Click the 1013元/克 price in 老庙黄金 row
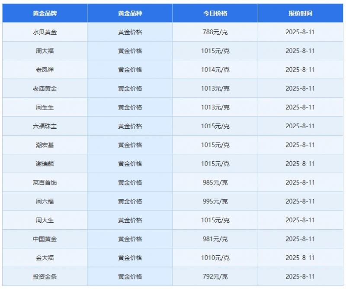This screenshot has height=289, width=346. point(215,88)
